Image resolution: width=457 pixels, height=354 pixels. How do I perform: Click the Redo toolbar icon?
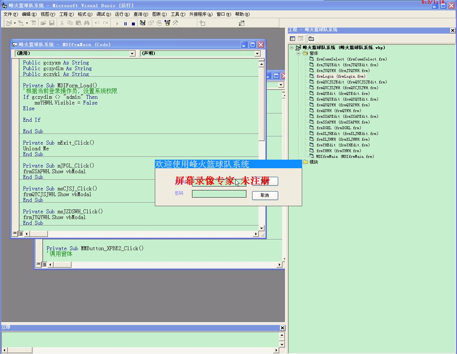pos(105,23)
